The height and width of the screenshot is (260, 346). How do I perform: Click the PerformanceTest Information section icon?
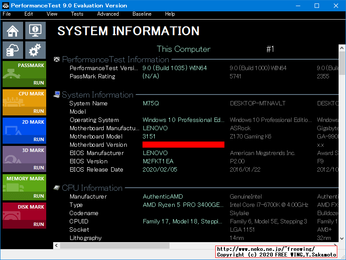coord(57,59)
